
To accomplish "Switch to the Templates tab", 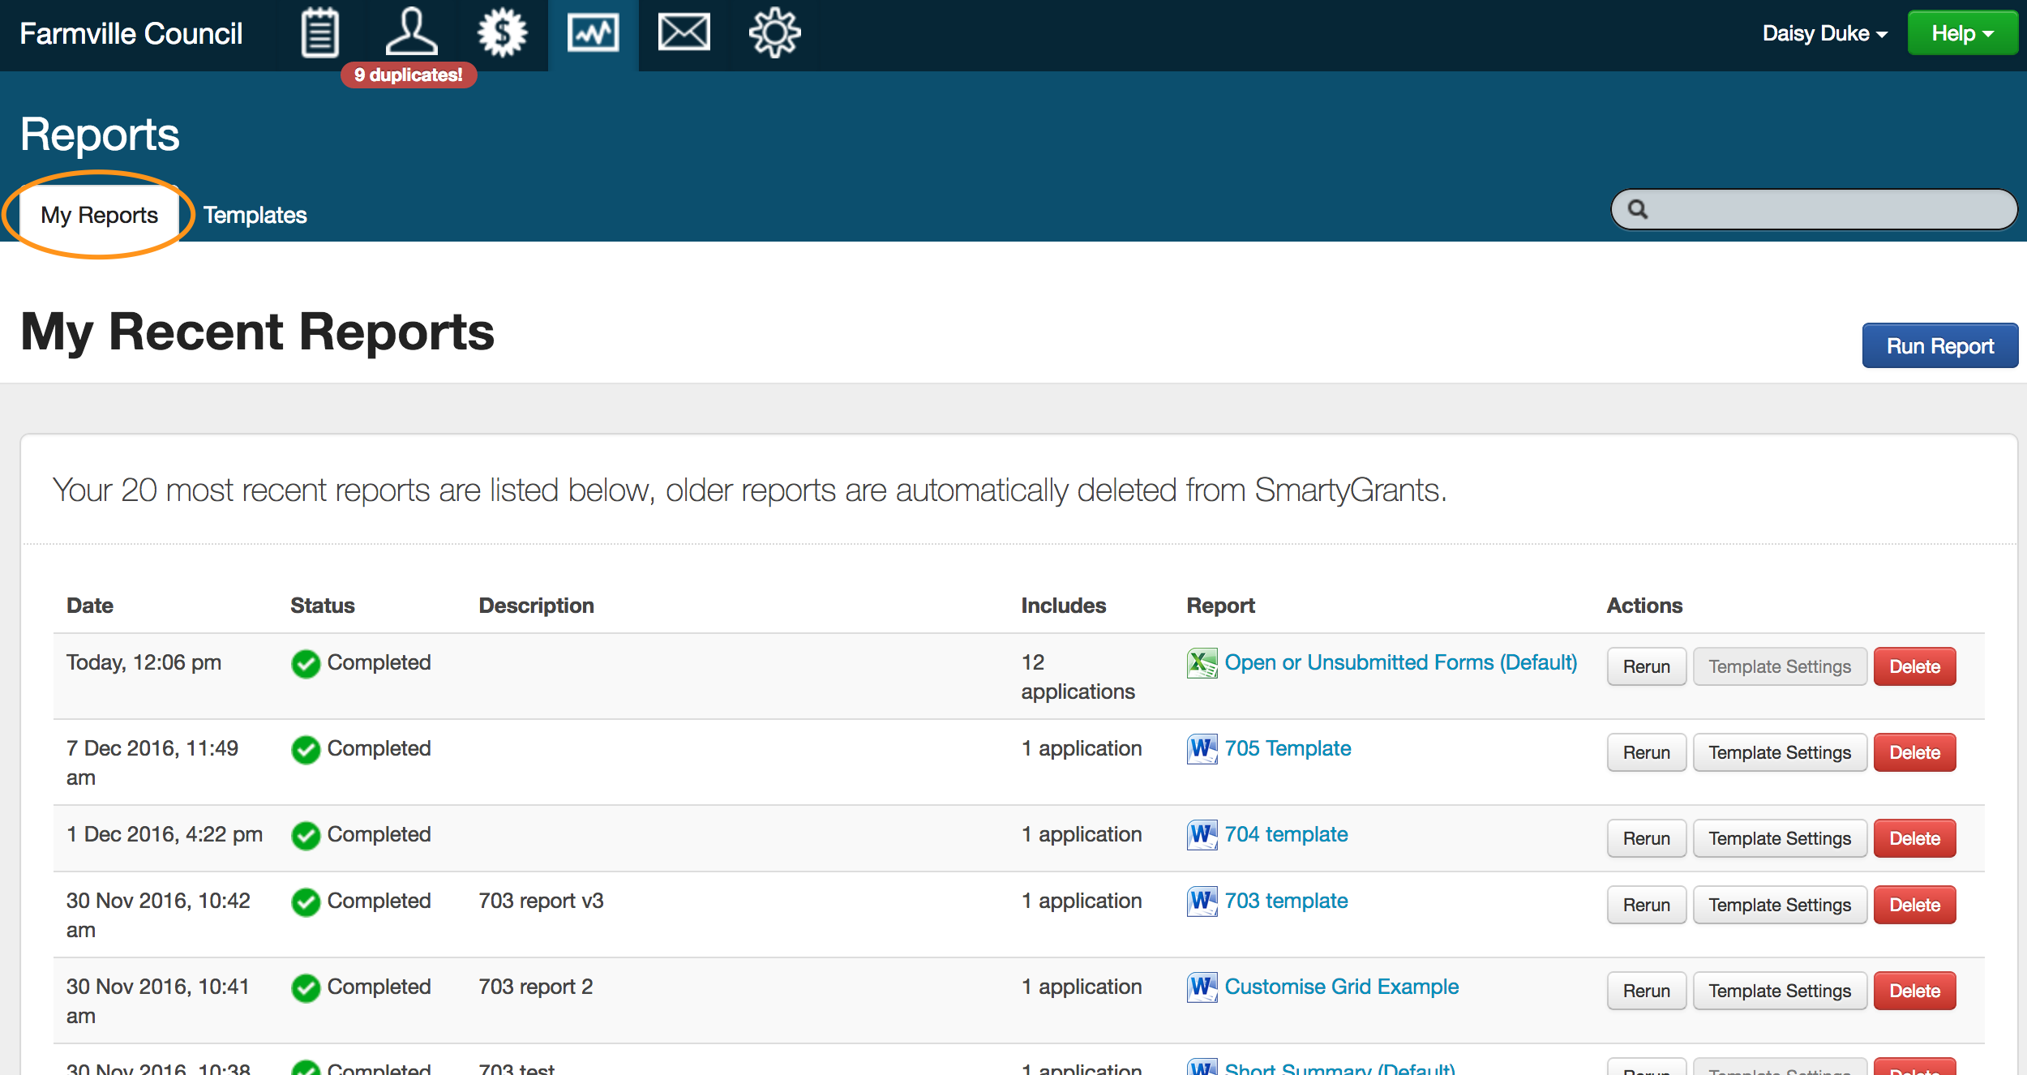I will pos(255,215).
